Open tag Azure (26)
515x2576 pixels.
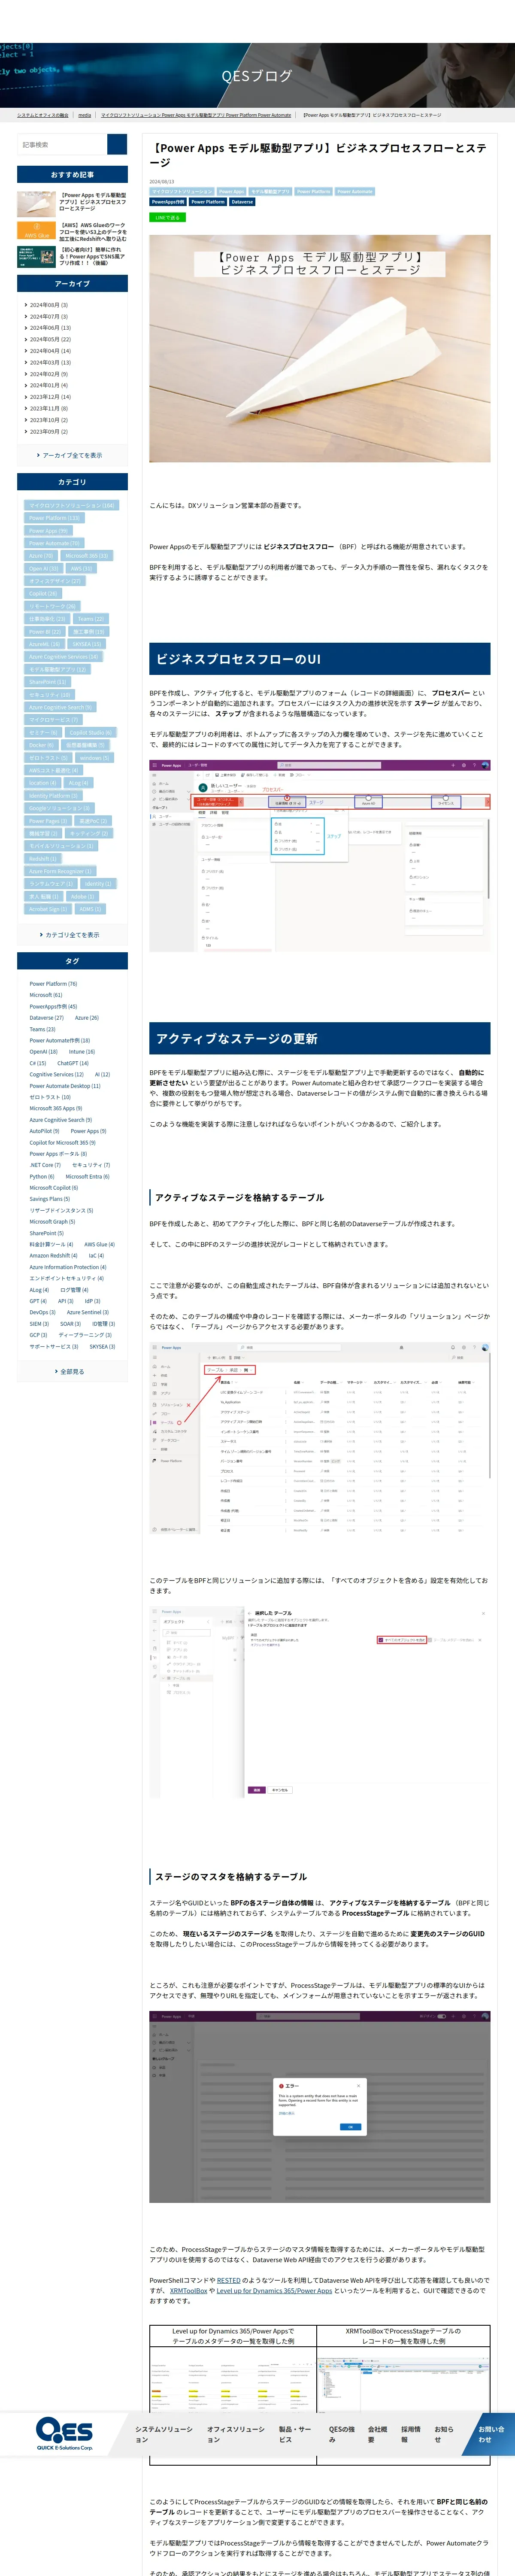point(87,1018)
